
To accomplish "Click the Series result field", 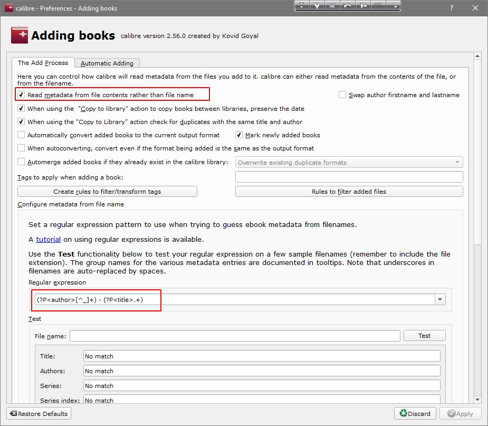I will tap(262, 385).
